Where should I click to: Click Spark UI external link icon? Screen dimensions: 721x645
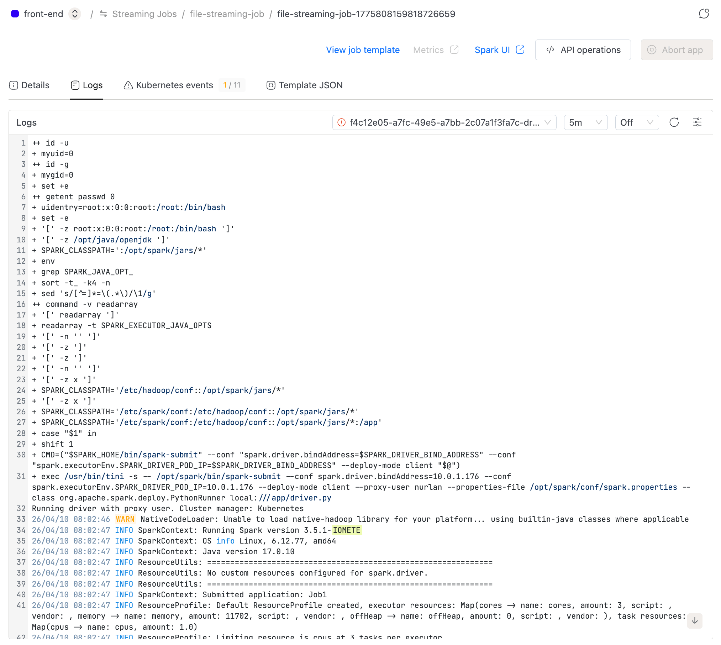click(x=520, y=50)
